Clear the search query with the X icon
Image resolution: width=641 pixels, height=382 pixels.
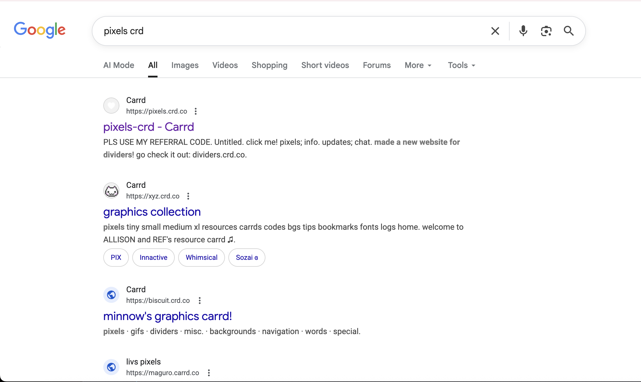[x=495, y=31]
